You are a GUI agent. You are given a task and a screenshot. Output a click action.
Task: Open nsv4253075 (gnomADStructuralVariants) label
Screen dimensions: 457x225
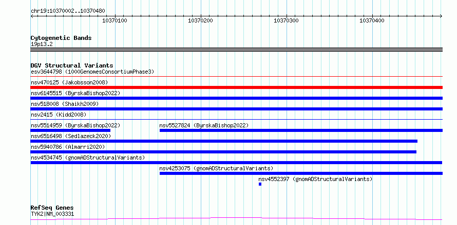coord(216,168)
